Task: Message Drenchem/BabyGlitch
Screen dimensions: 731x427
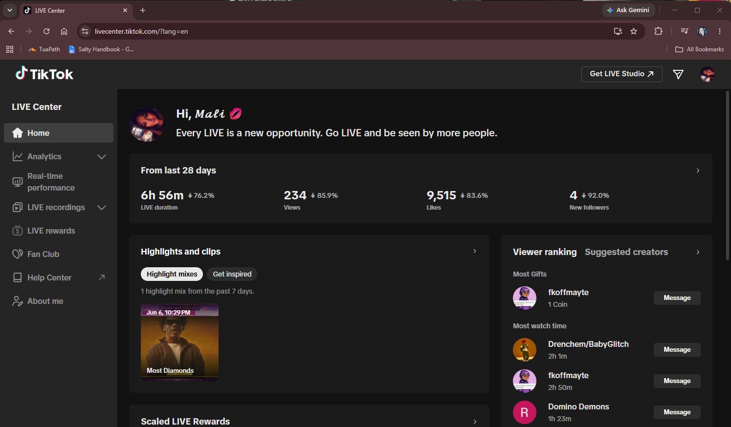Action: (x=677, y=350)
